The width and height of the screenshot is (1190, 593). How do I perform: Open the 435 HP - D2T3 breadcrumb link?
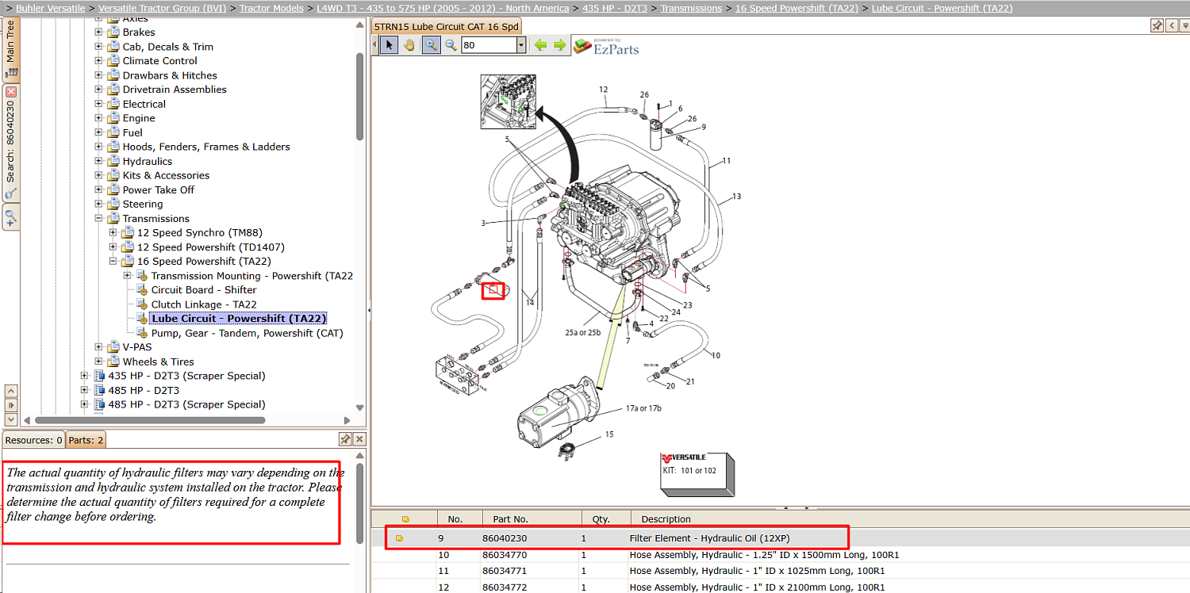(614, 8)
